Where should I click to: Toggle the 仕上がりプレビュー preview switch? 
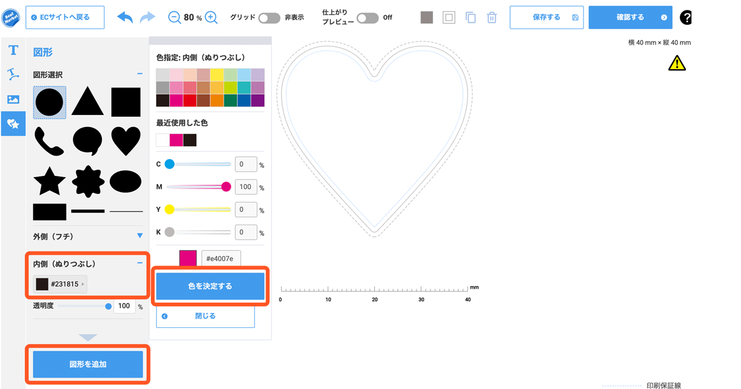pyautogui.click(x=367, y=18)
